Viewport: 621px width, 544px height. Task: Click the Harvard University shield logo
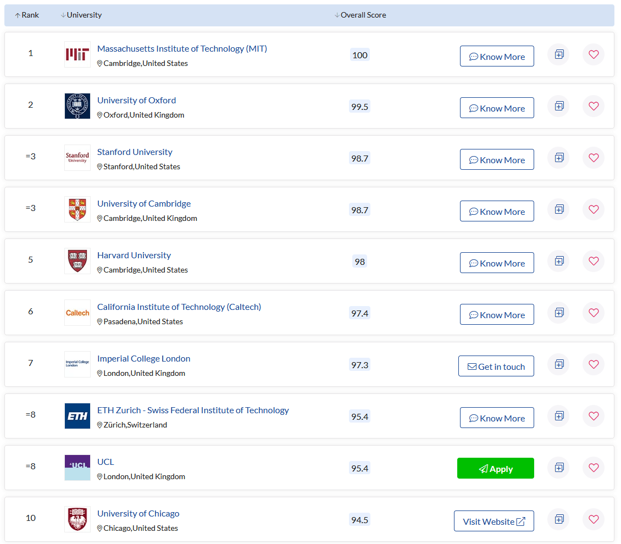pos(77,261)
